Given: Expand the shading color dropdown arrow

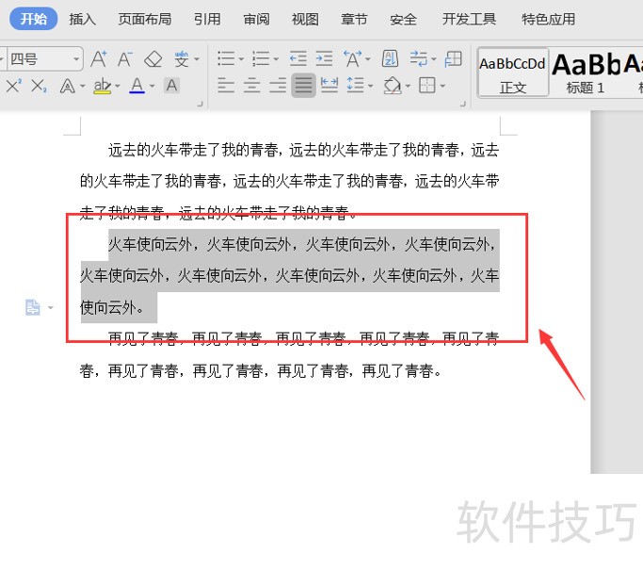Looking at the screenshot, I should (x=408, y=86).
